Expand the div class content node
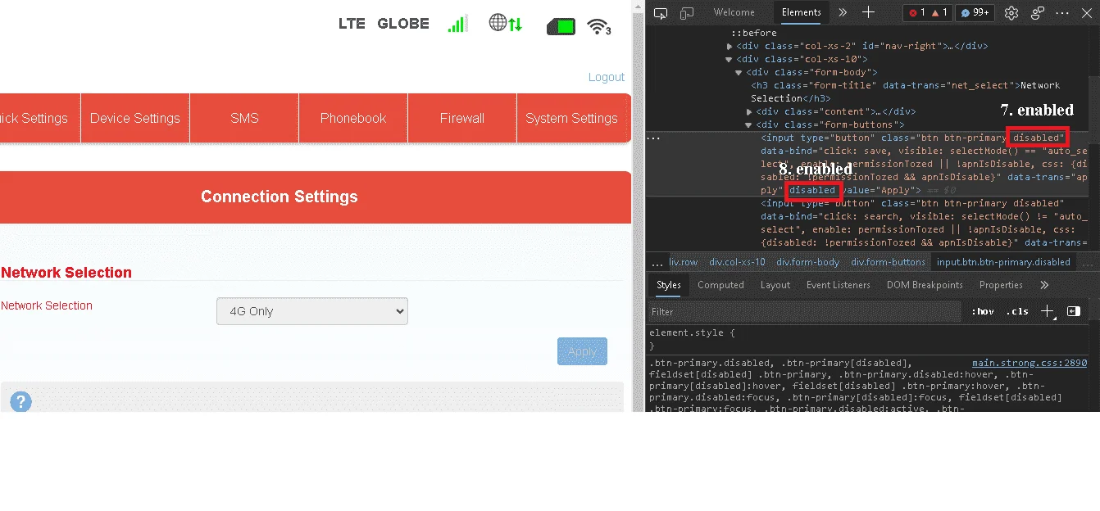Image resolution: width=1100 pixels, height=511 pixels. tap(749, 111)
